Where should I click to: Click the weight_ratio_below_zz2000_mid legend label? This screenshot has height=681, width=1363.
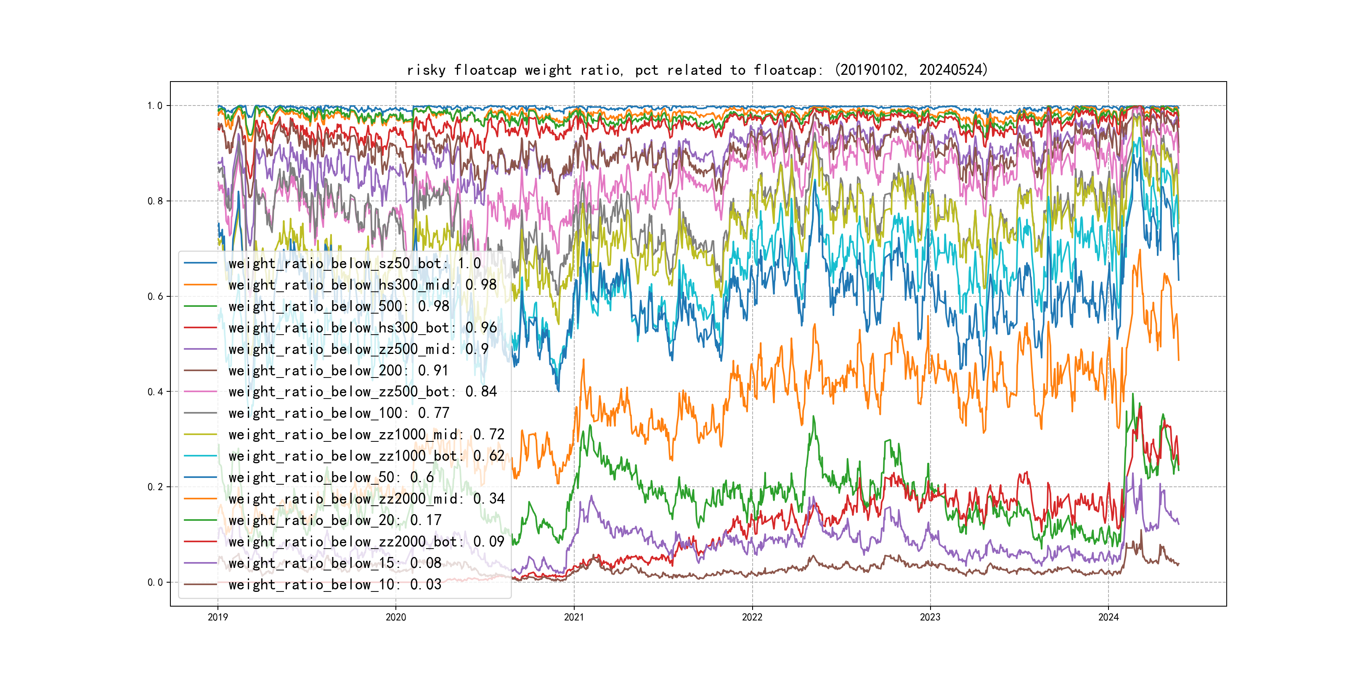tap(366, 499)
